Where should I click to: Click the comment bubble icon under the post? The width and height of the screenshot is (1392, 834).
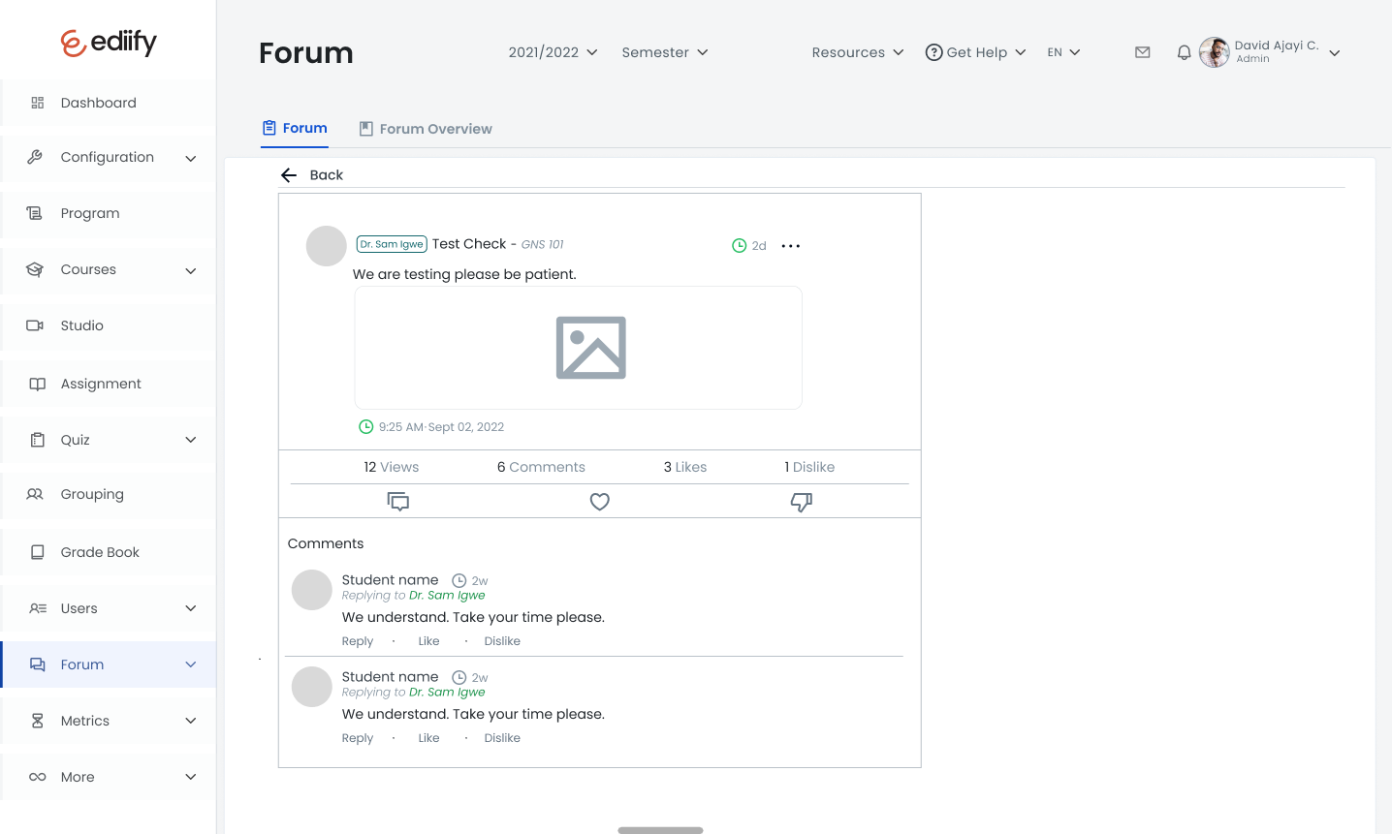398,501
